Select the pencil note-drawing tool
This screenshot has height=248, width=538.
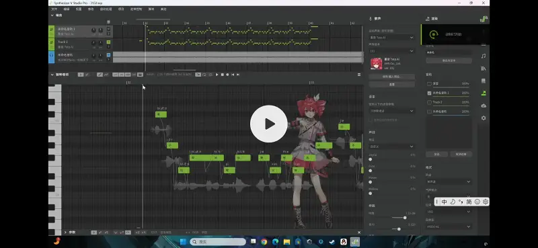[x=87, y=75]
